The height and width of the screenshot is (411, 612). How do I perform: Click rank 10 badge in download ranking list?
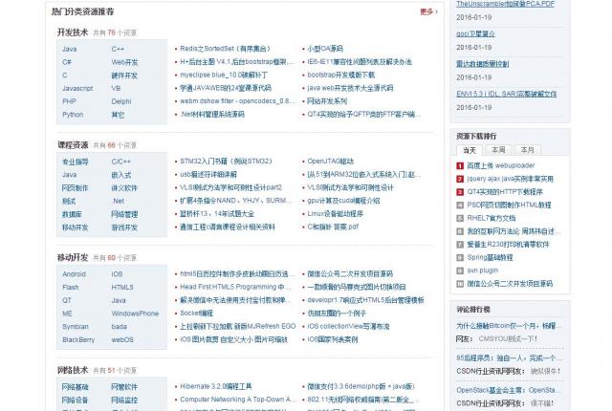pos(460,284)
